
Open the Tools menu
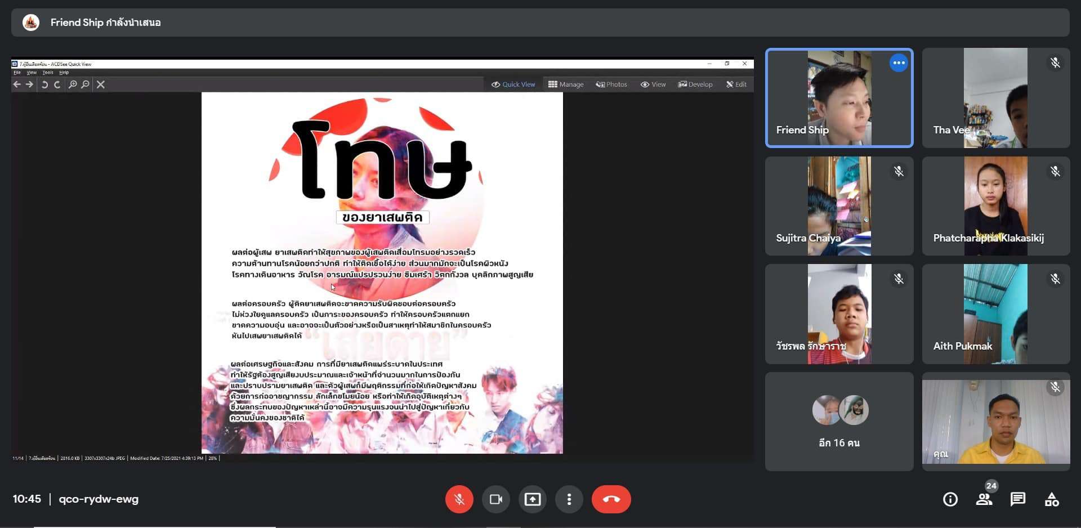48,73
